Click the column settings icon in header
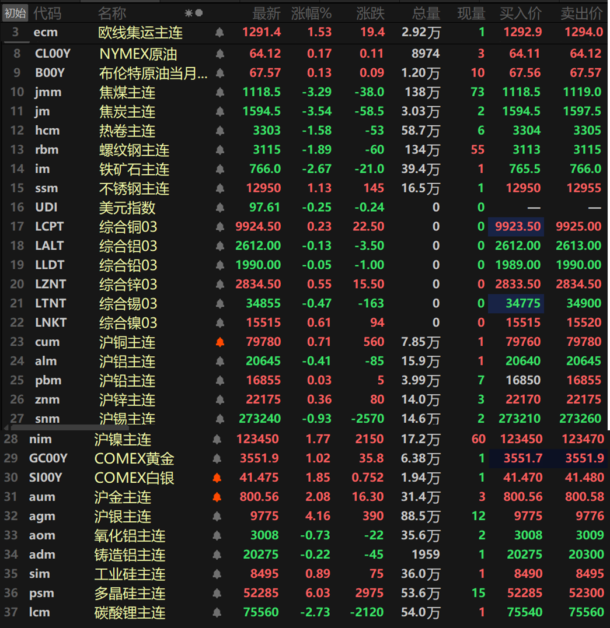 coord(194,13)
